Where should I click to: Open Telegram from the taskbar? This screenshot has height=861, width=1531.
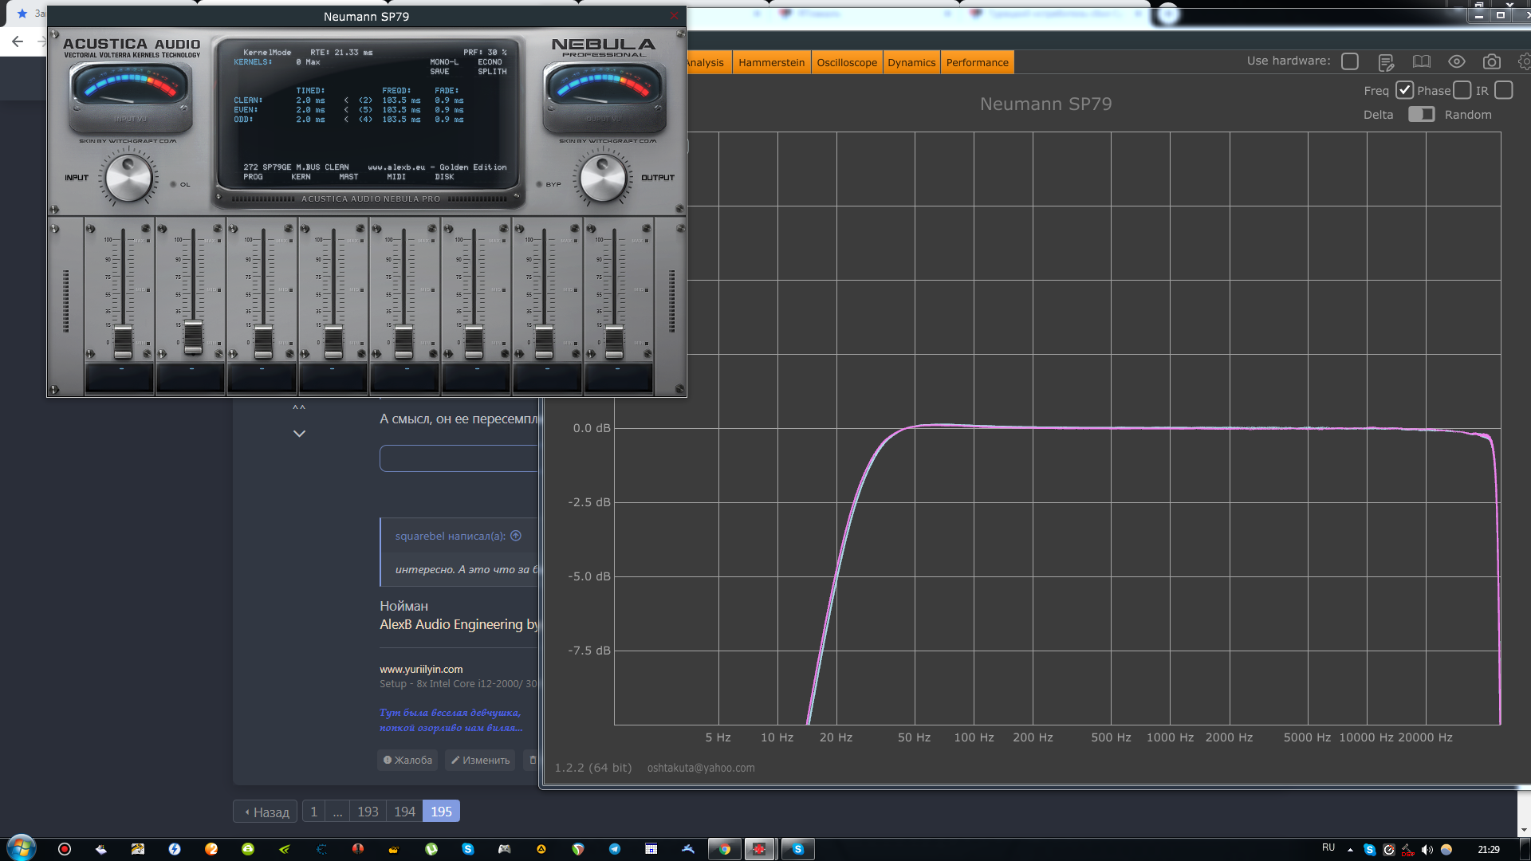(x=615, y=849)
